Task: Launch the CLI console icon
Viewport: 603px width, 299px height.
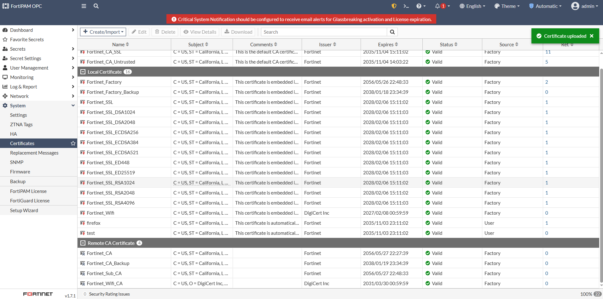Action: (x=406, y=6)
